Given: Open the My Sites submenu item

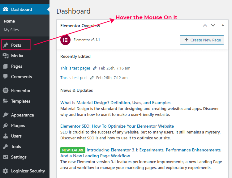Looking at the screenshot, I should point(11,30).
